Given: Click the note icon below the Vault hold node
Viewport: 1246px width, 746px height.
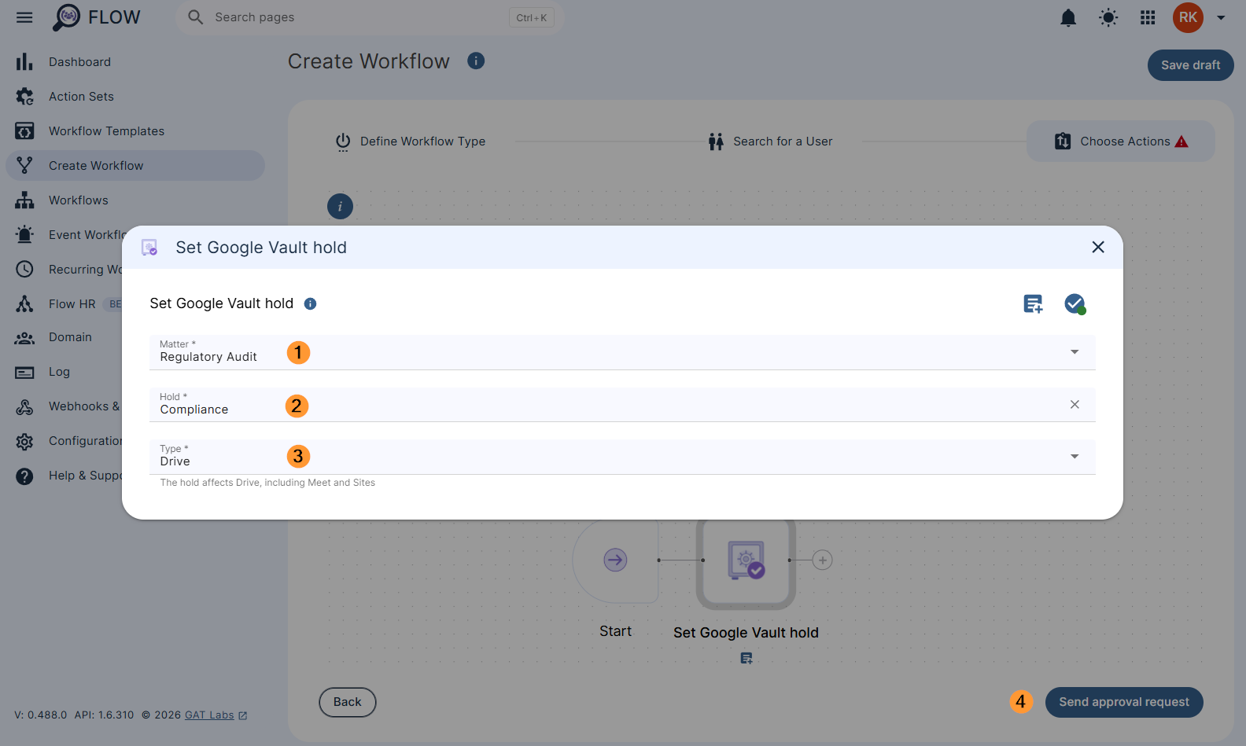Looking at the screenshot, I should [x=746, y=659].
